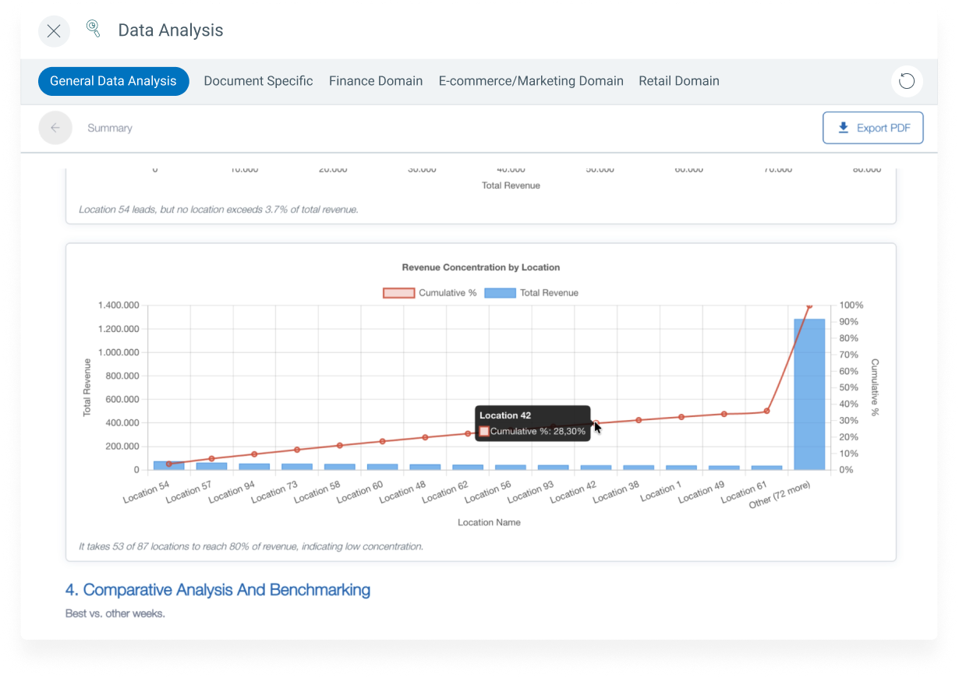Image resolution: width=959 pixels, height=678 pixels.
Task: Toggle the Cumulative % legend swatch
Action: point(398,293)
